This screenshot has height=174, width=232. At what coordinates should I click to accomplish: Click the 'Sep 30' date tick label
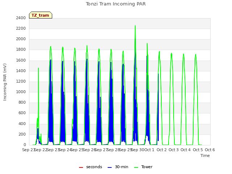138,150
